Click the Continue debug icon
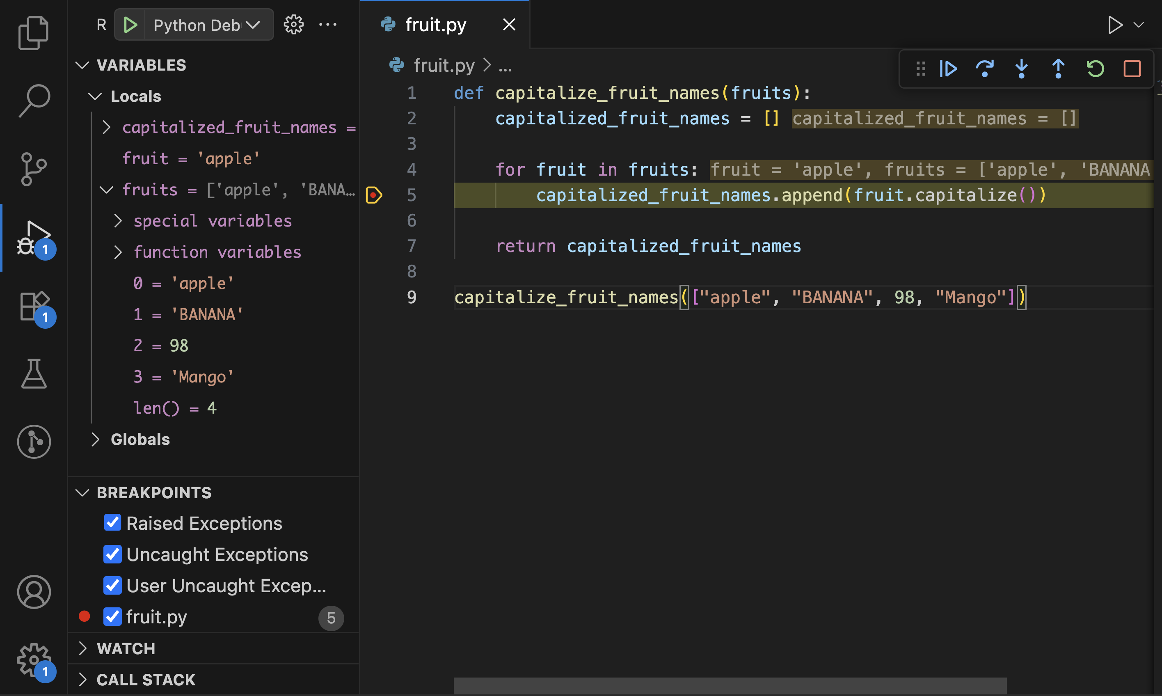Viewport: 1162px width, 696px height. click(948, 69)
